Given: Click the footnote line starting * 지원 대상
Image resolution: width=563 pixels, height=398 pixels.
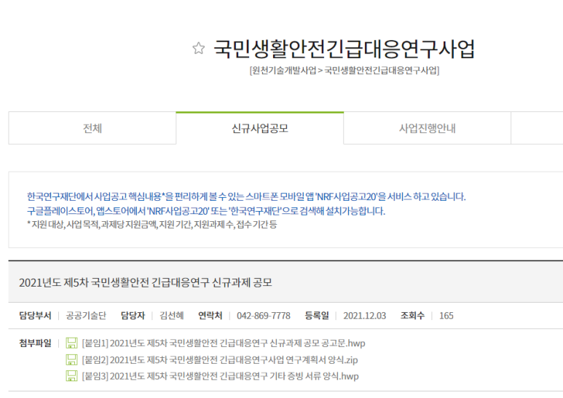Looking at the screenshot, I should click(152, 224).
